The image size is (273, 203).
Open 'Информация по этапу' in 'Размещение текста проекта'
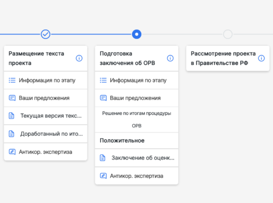pos(46,80)
